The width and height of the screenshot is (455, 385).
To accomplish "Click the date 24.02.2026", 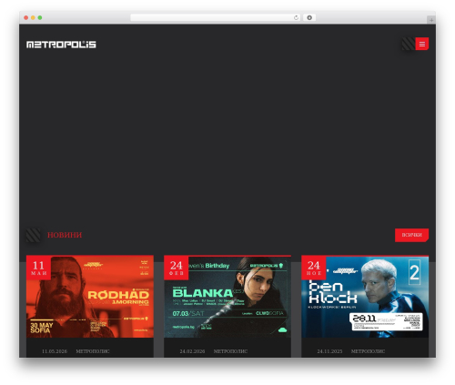I will point(192,351).
